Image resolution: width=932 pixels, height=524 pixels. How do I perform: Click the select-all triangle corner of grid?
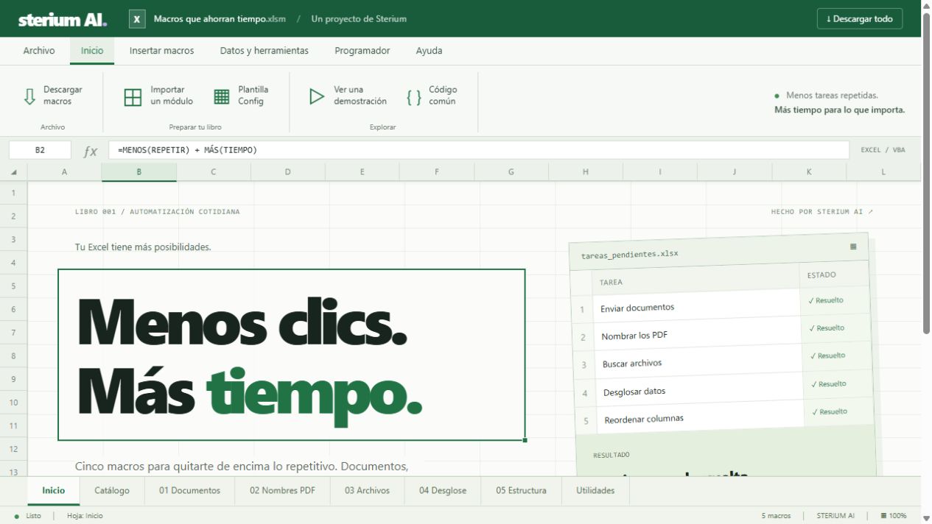[x=13, y=172]
